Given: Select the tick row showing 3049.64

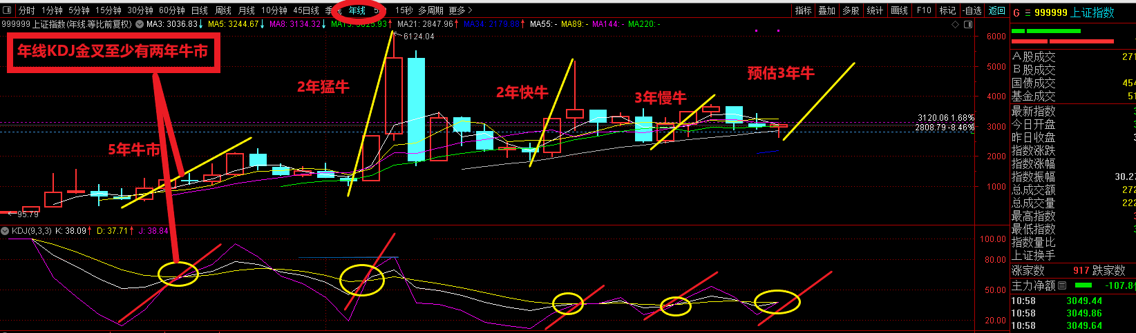Looking at the screenshot, I should pyautogui.click(x=1073, y=325).
